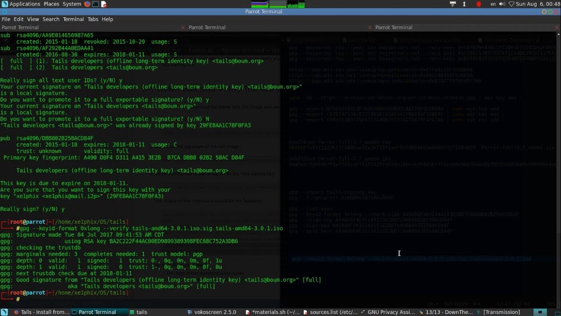The height and width of the screenshot is (316, 561).
Task: Open the Search menu
Action: pos(51,19)
